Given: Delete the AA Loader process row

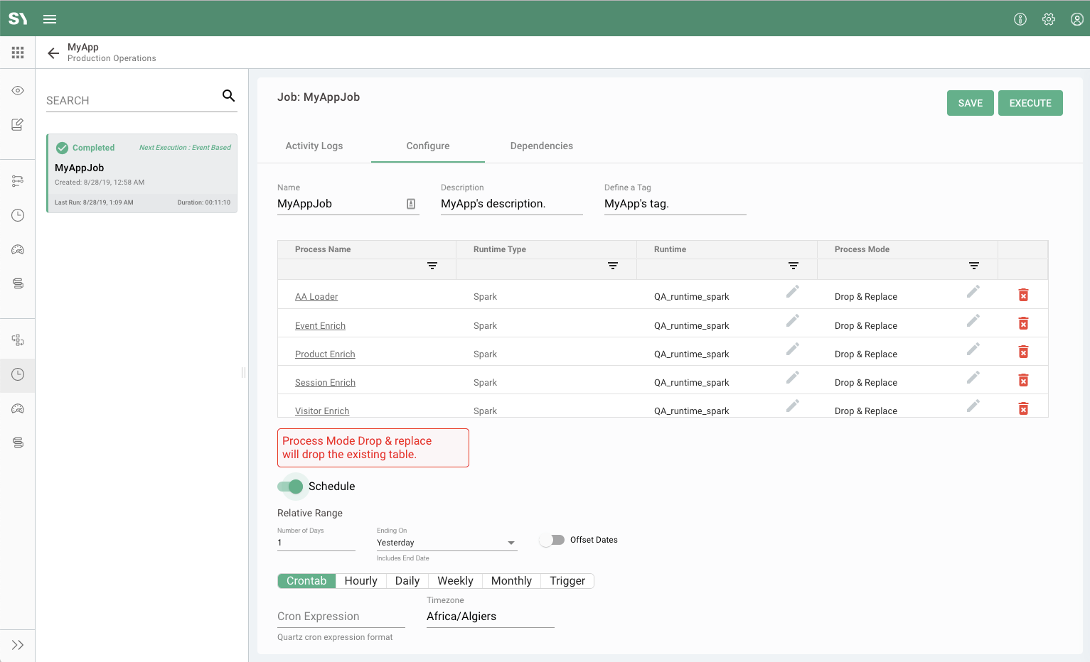Looking at the screenshot, I should coord(1023,295).
